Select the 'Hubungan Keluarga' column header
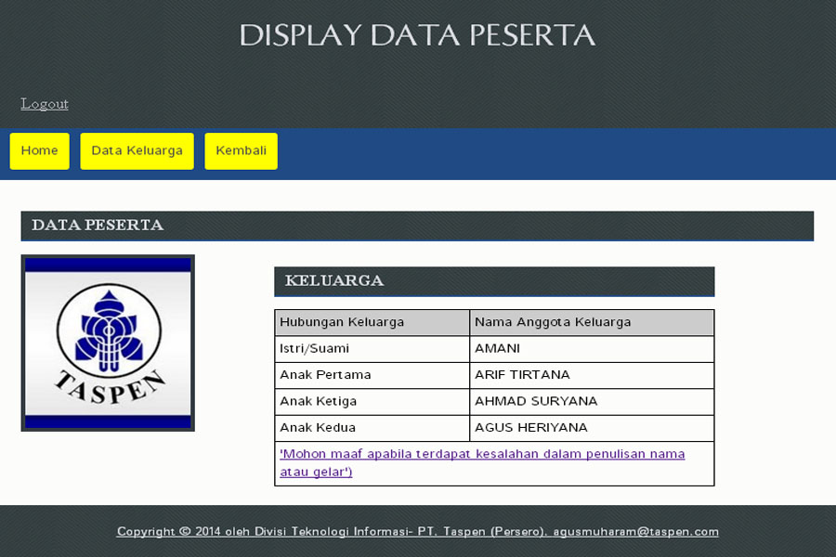The width and height of the screenshot is (836, 557). (372, 322)
